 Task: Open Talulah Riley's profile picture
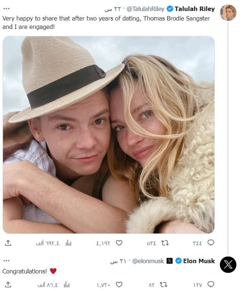tap(228, 13)
